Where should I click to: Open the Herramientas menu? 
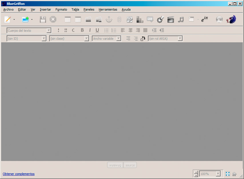tap(108, 9)
